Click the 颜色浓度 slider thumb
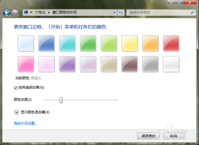This screenshot has height=145, width=199. pos(61,100)
